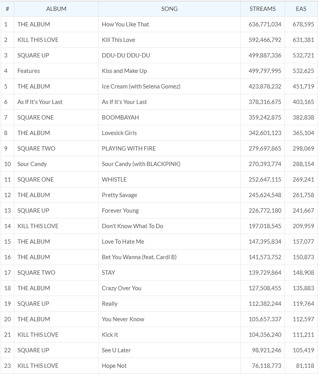Image resolution: width=319 pixels, height=374 pixels.
Task: Select Bet You Wanna (feat. Cardi B)
Action: click(139, 257)
